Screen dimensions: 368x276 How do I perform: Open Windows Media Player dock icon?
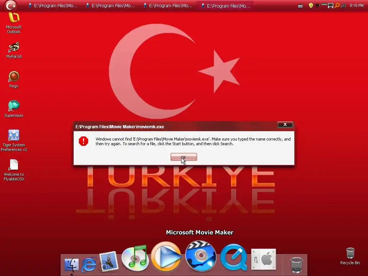(166, 256)
